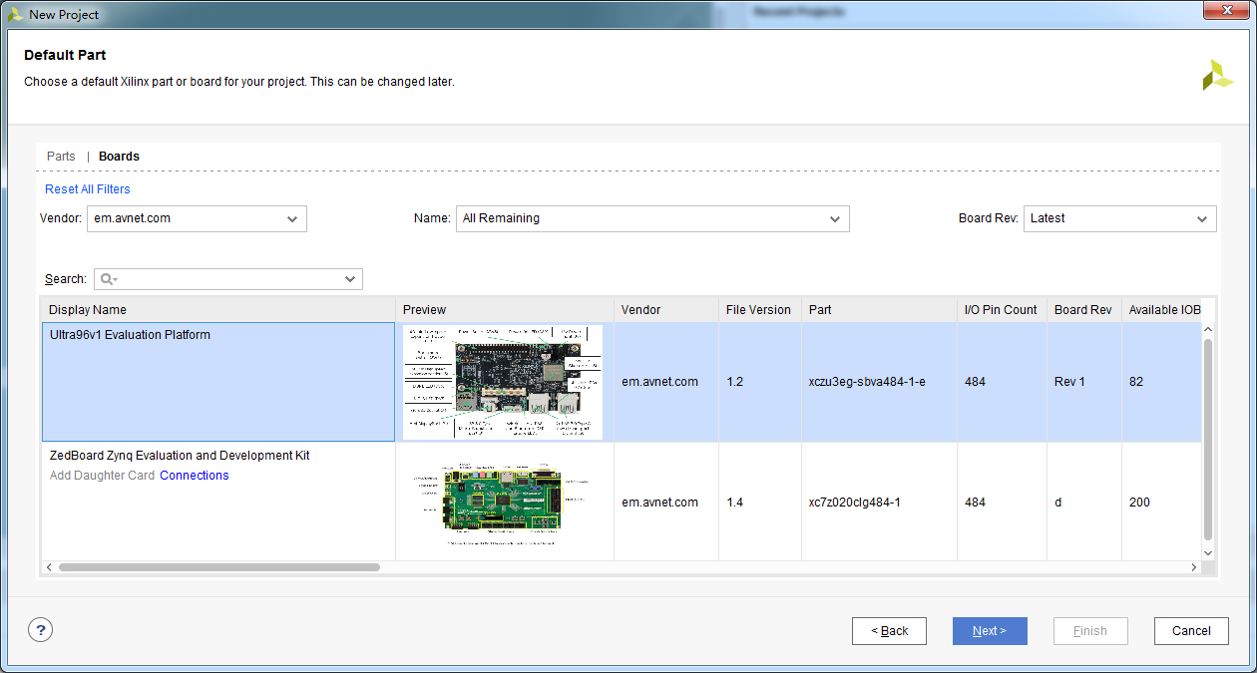The height and width of the screenshot is (673, 1257).
Task: Proceed with the Next button
Action: [x=990, y=631]
